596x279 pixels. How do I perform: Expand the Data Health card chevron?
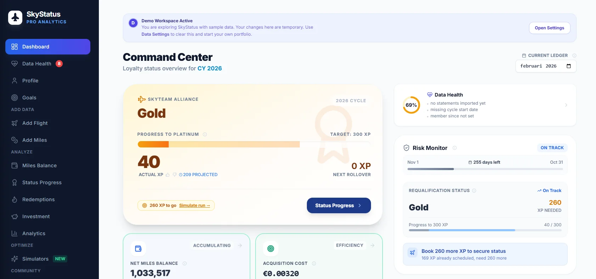(566, 105)
